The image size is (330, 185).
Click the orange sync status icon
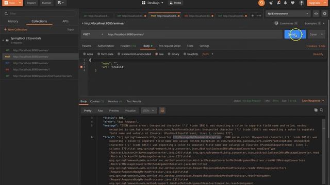(261, 3)
